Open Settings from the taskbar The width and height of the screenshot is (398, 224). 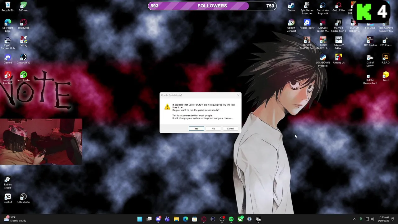pyautogui.click(x=249, y=219)
